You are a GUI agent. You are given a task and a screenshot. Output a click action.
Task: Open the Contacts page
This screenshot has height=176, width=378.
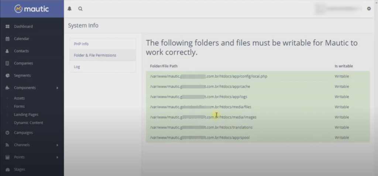click(21, 51)
